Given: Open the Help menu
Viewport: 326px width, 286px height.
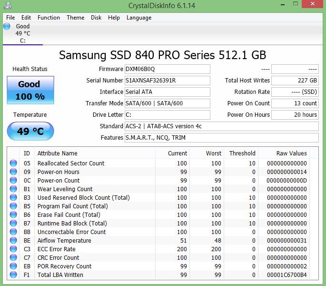Looking at the screenshot, I should (x=114, y=18).
